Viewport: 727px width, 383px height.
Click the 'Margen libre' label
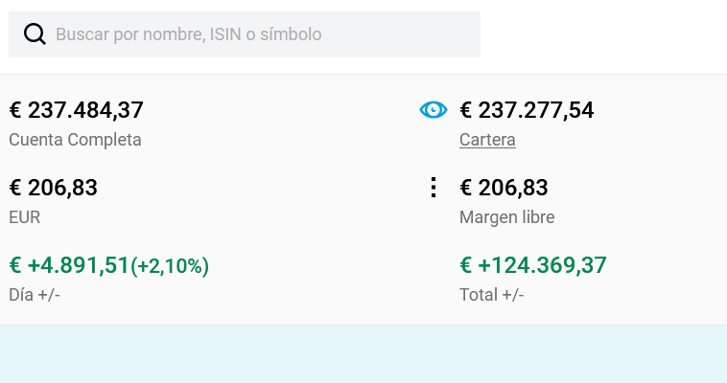(x=506, y=217)
